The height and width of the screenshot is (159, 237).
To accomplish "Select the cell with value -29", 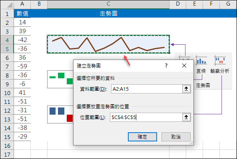I will (x=22, y=137).
